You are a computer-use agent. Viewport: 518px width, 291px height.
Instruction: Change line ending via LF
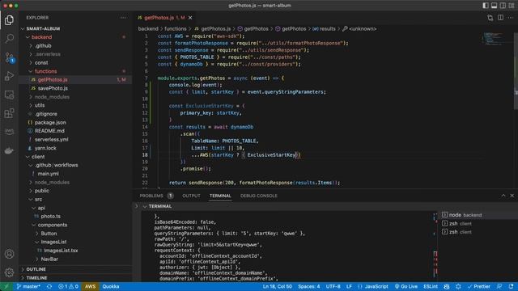click(x=349, y=286)
